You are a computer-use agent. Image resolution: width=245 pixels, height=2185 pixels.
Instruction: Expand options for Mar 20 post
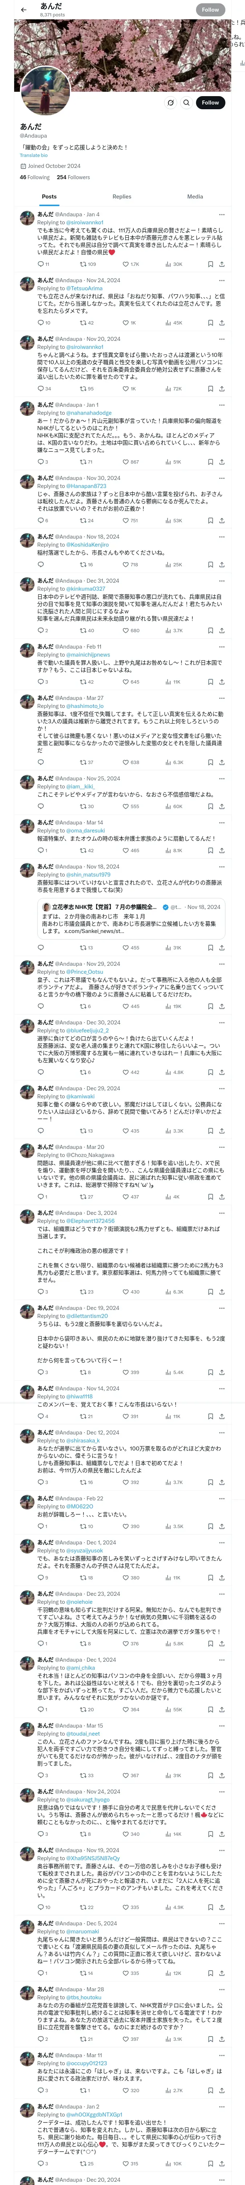click(x=221, y=1147)
